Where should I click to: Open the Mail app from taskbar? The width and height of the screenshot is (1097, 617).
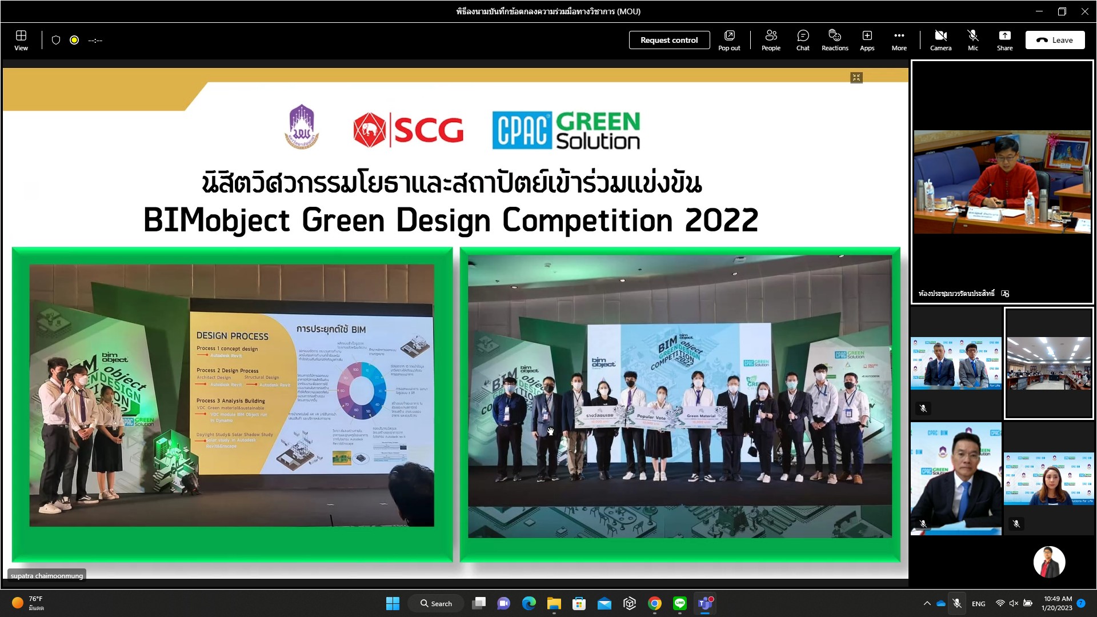click(604, 603)
